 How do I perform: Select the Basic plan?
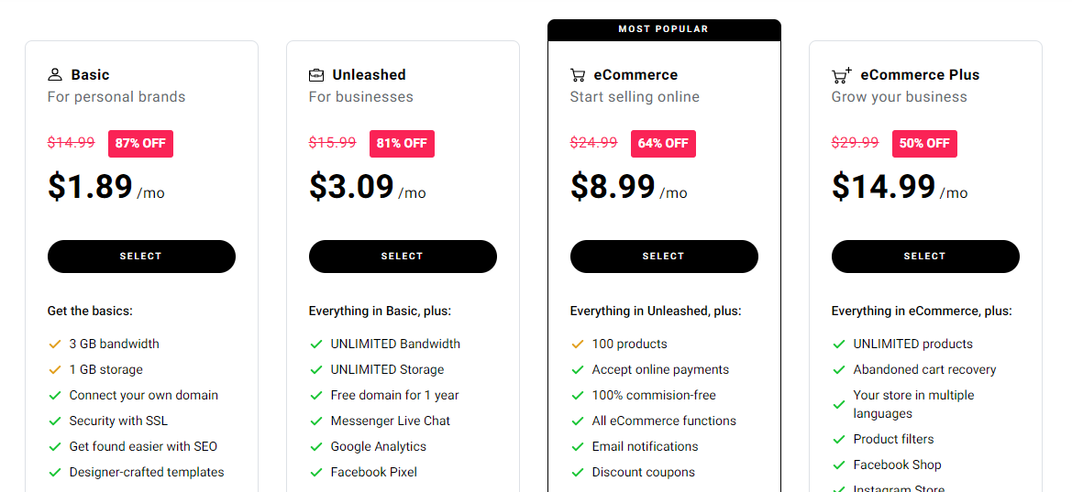pyautogui.click(x=141, y=257)
